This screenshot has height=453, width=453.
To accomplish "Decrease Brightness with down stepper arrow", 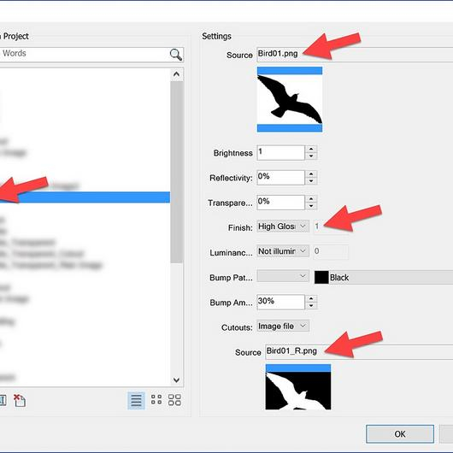I will click(311, 156).
